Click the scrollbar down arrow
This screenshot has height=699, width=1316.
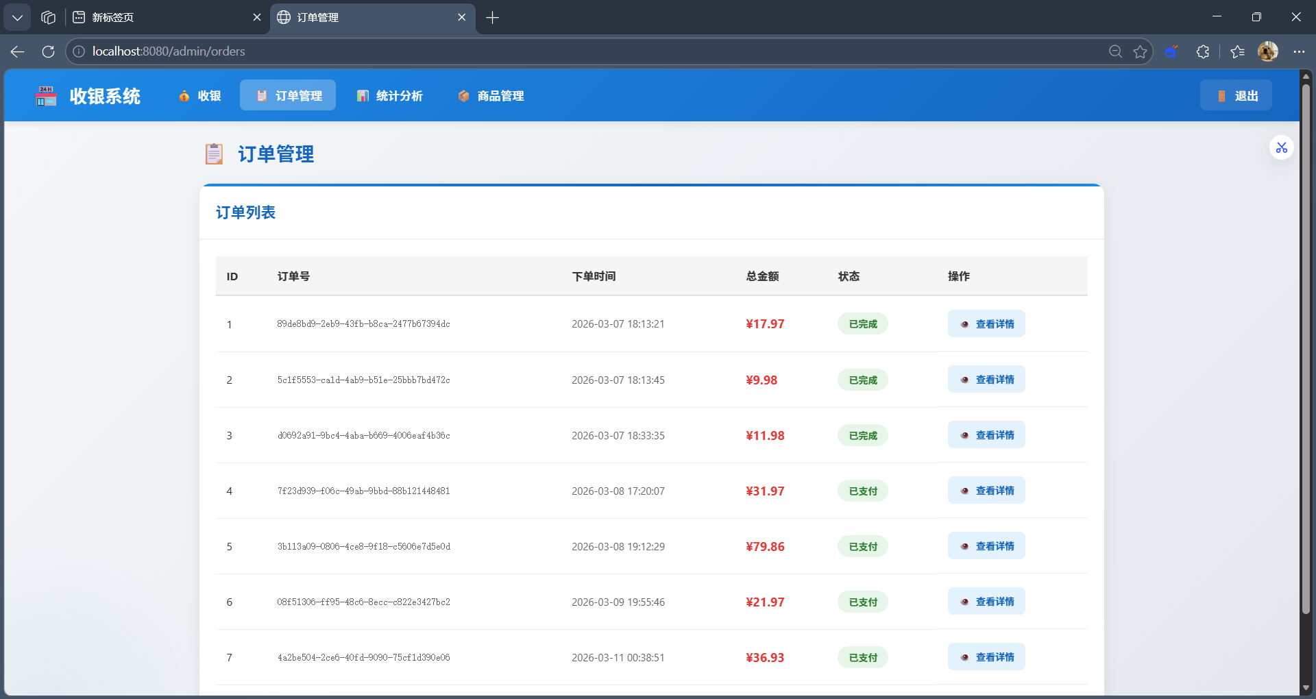(1306, 687)
